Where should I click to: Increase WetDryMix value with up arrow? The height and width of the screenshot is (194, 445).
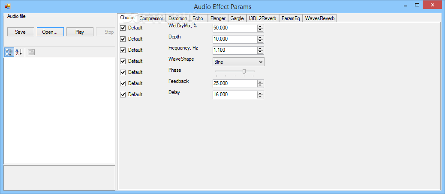[x=260, y=26]
